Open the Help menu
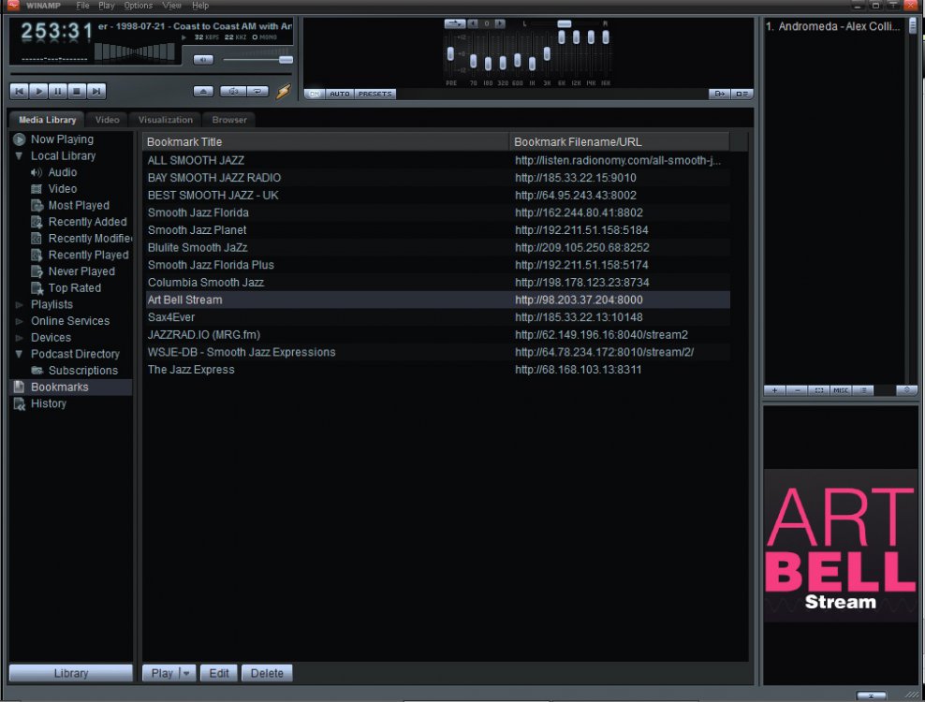The width and height of the screenshot is (925, 702). pyautogui.click(x=200, y=6)
